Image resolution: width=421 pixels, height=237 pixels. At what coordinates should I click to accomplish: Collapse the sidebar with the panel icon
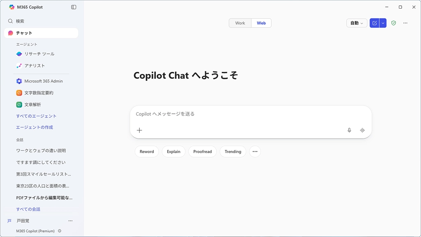point(74,7)
